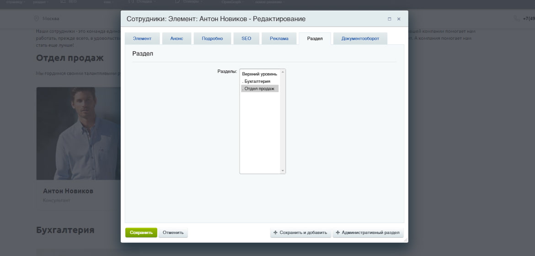This screenshot has height=256, width=535.
Task: Open the Анонс tab
Action: (177, 38)
